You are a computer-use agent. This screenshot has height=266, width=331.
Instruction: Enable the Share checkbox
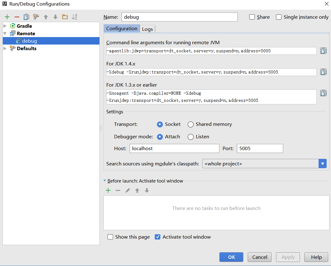click(x=252, y=17)
